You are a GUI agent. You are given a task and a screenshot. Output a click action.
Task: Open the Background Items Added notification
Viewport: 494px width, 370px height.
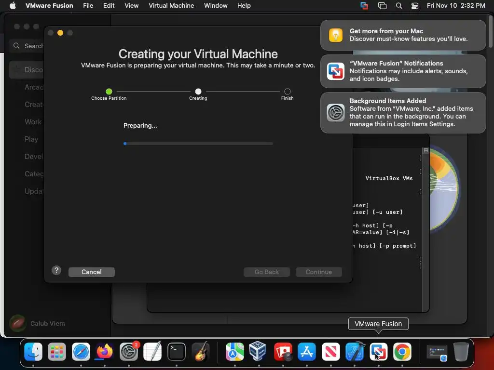(403, 113)
